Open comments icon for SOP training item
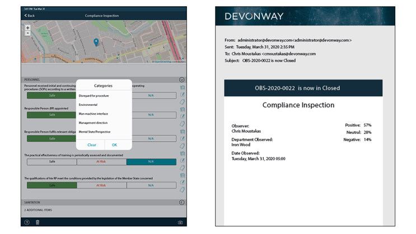This screenshot has height=234, width=416. (x=183, y=87)
